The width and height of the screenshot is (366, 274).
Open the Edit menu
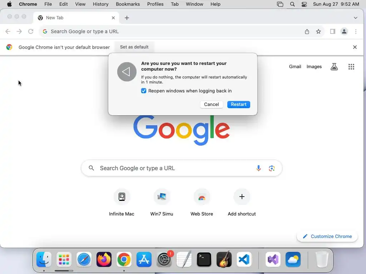tap(63, 4)
